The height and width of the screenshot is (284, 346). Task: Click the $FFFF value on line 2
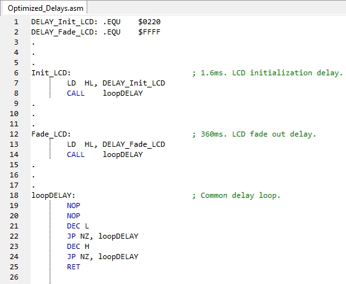[149, 32]
